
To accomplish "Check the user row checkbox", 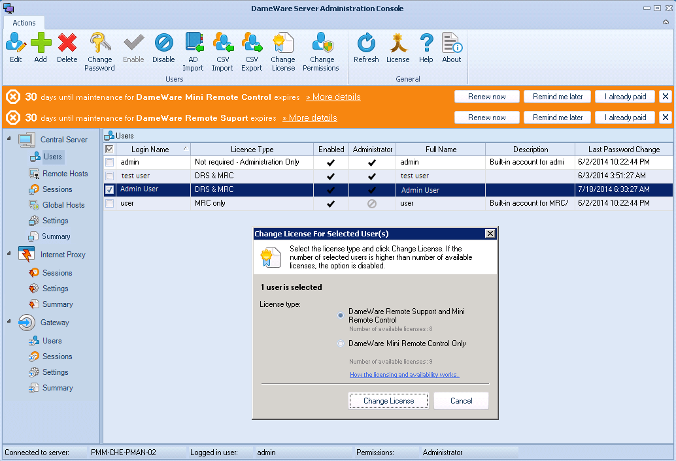I will (109, 203).
